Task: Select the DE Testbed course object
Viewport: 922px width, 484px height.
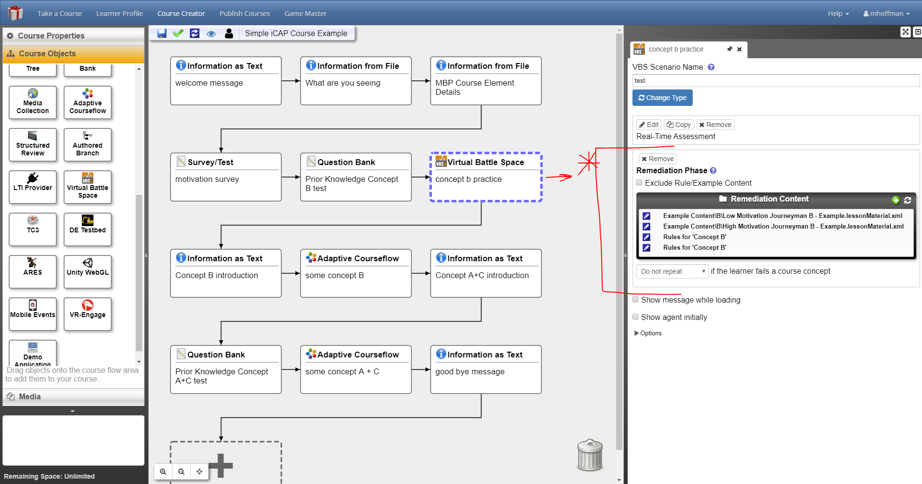Action: pos(88,229)
